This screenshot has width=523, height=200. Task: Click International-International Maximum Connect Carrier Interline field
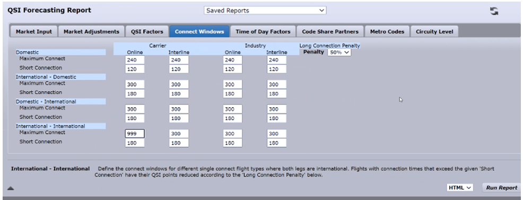179,134
